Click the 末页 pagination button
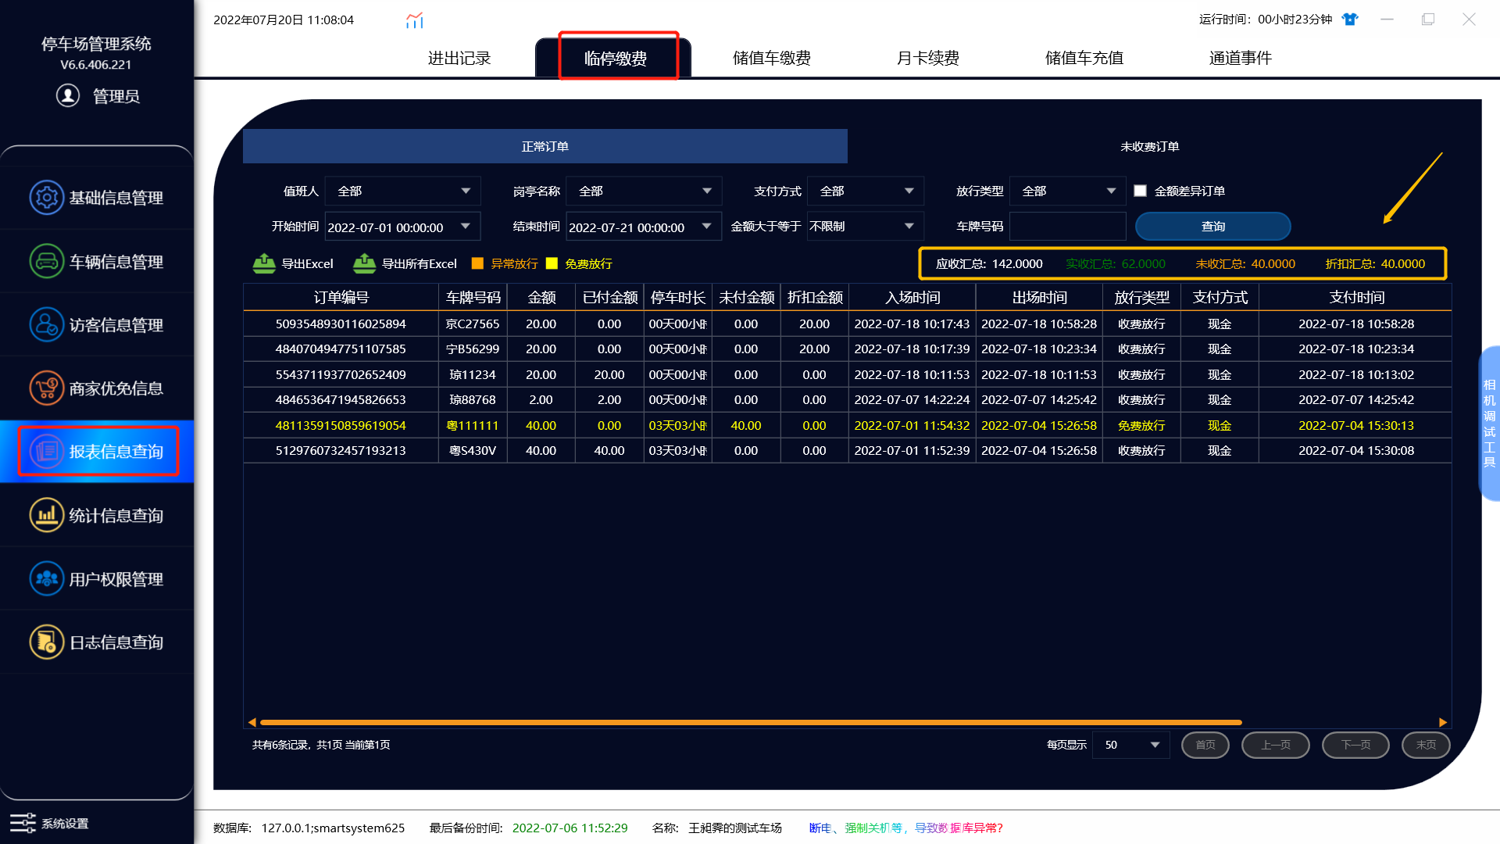Image resolution: width=1500 pixels, height=844 pixels. pyautogui.click(x=1426, y=745)
